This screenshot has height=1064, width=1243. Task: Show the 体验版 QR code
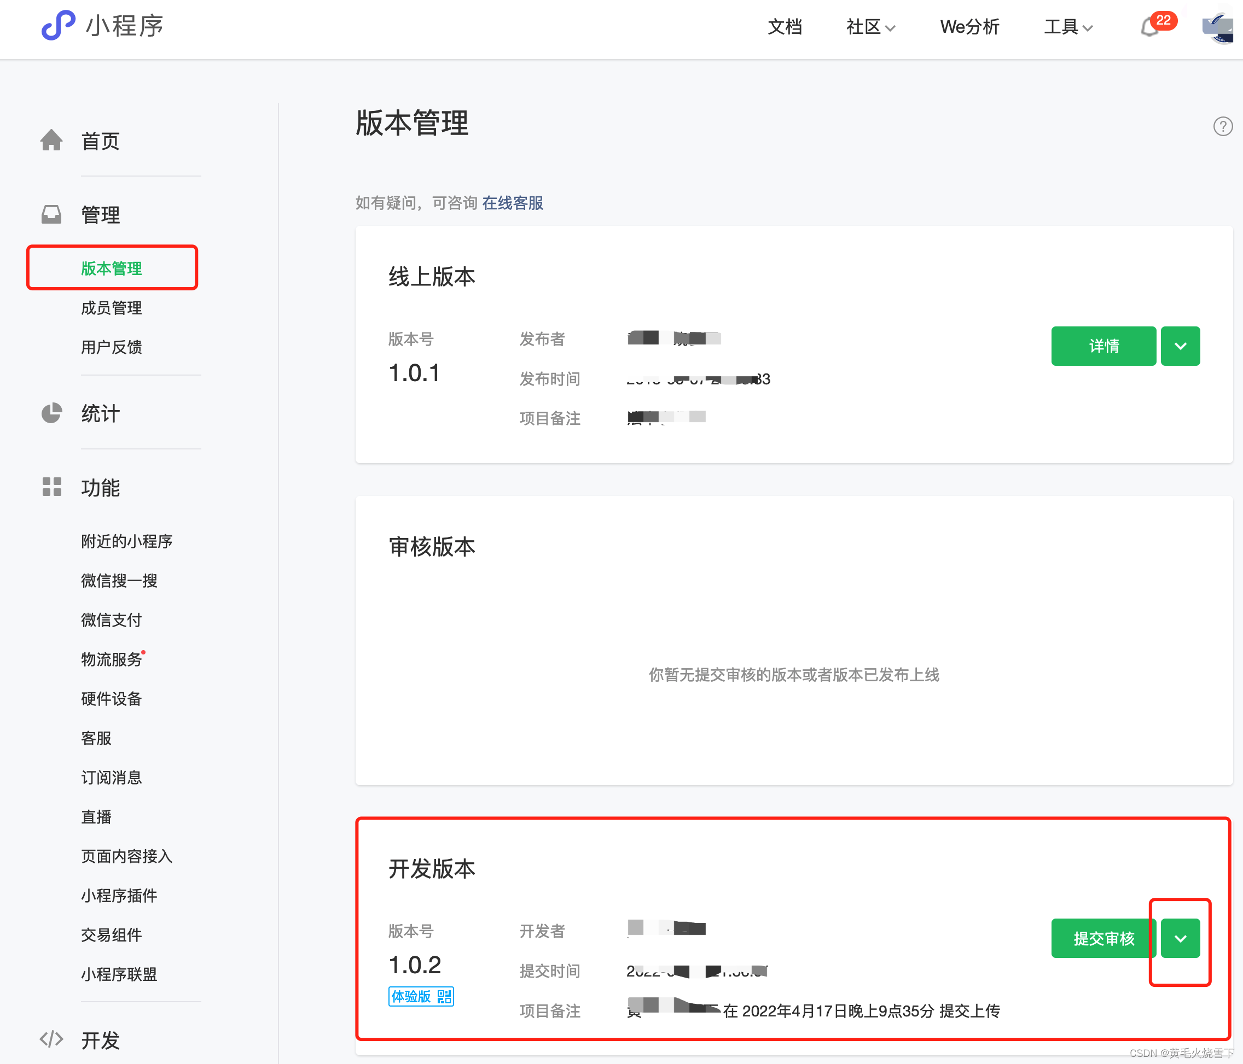[x=444, y=996]
